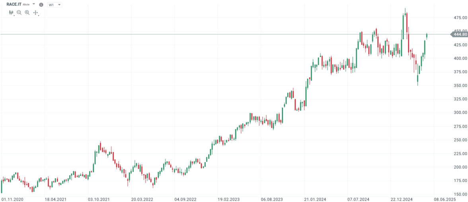
Task: Click the 250.00 price axis label
Action: 460,140
